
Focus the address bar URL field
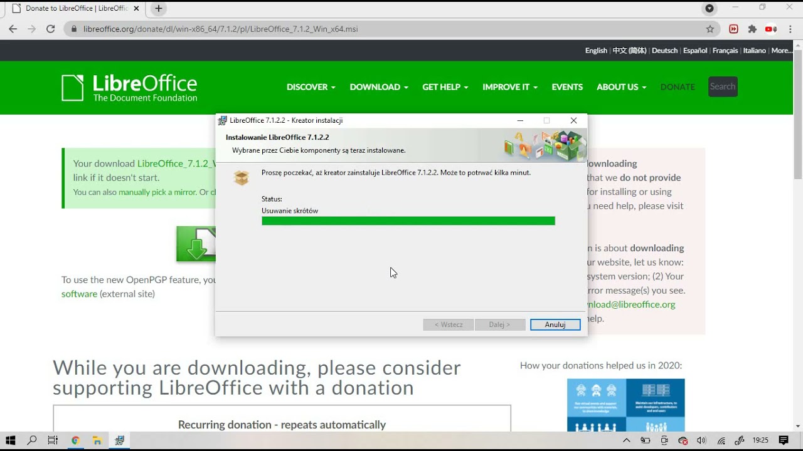click(389, 29)
